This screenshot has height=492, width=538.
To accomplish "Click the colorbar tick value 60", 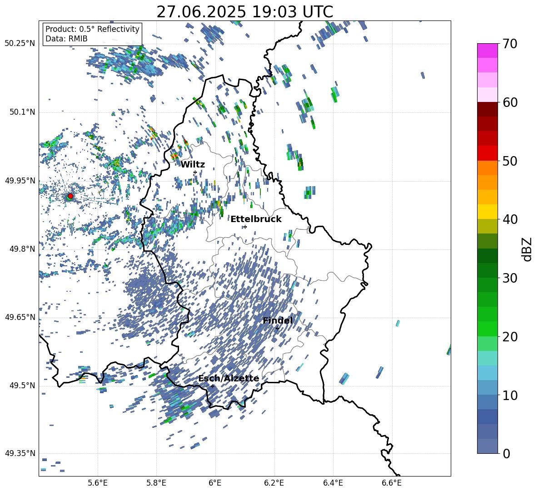I will tap(510, 102).
